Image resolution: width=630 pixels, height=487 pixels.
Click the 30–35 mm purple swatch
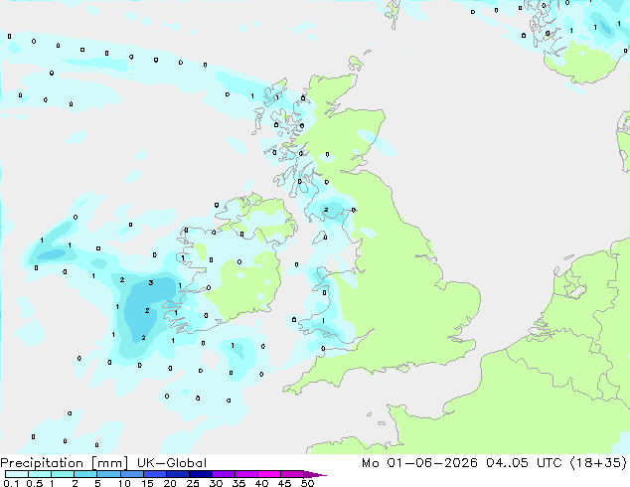coord(223,474)
